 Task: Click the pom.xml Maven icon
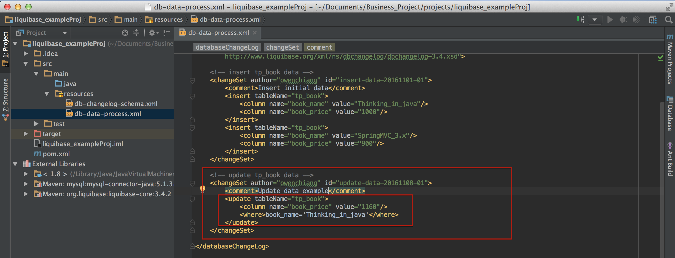(37, 154)
